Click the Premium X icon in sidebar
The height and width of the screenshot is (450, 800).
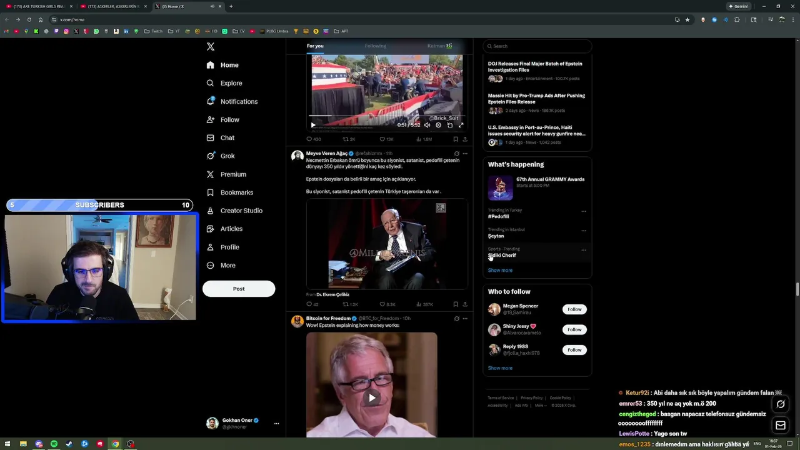tap(210, 174)
